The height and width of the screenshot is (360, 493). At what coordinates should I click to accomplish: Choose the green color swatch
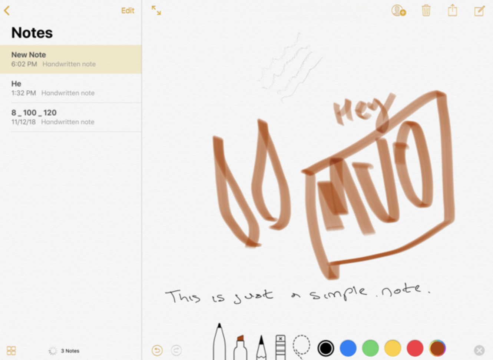coord(370,348)
